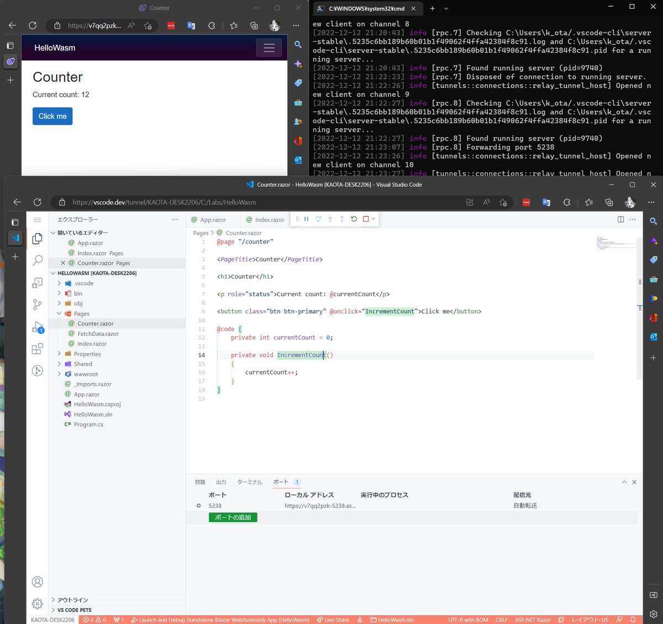Expand the obj folder
The width and height of the screenshot is (663, 624).
pos(117,303)
